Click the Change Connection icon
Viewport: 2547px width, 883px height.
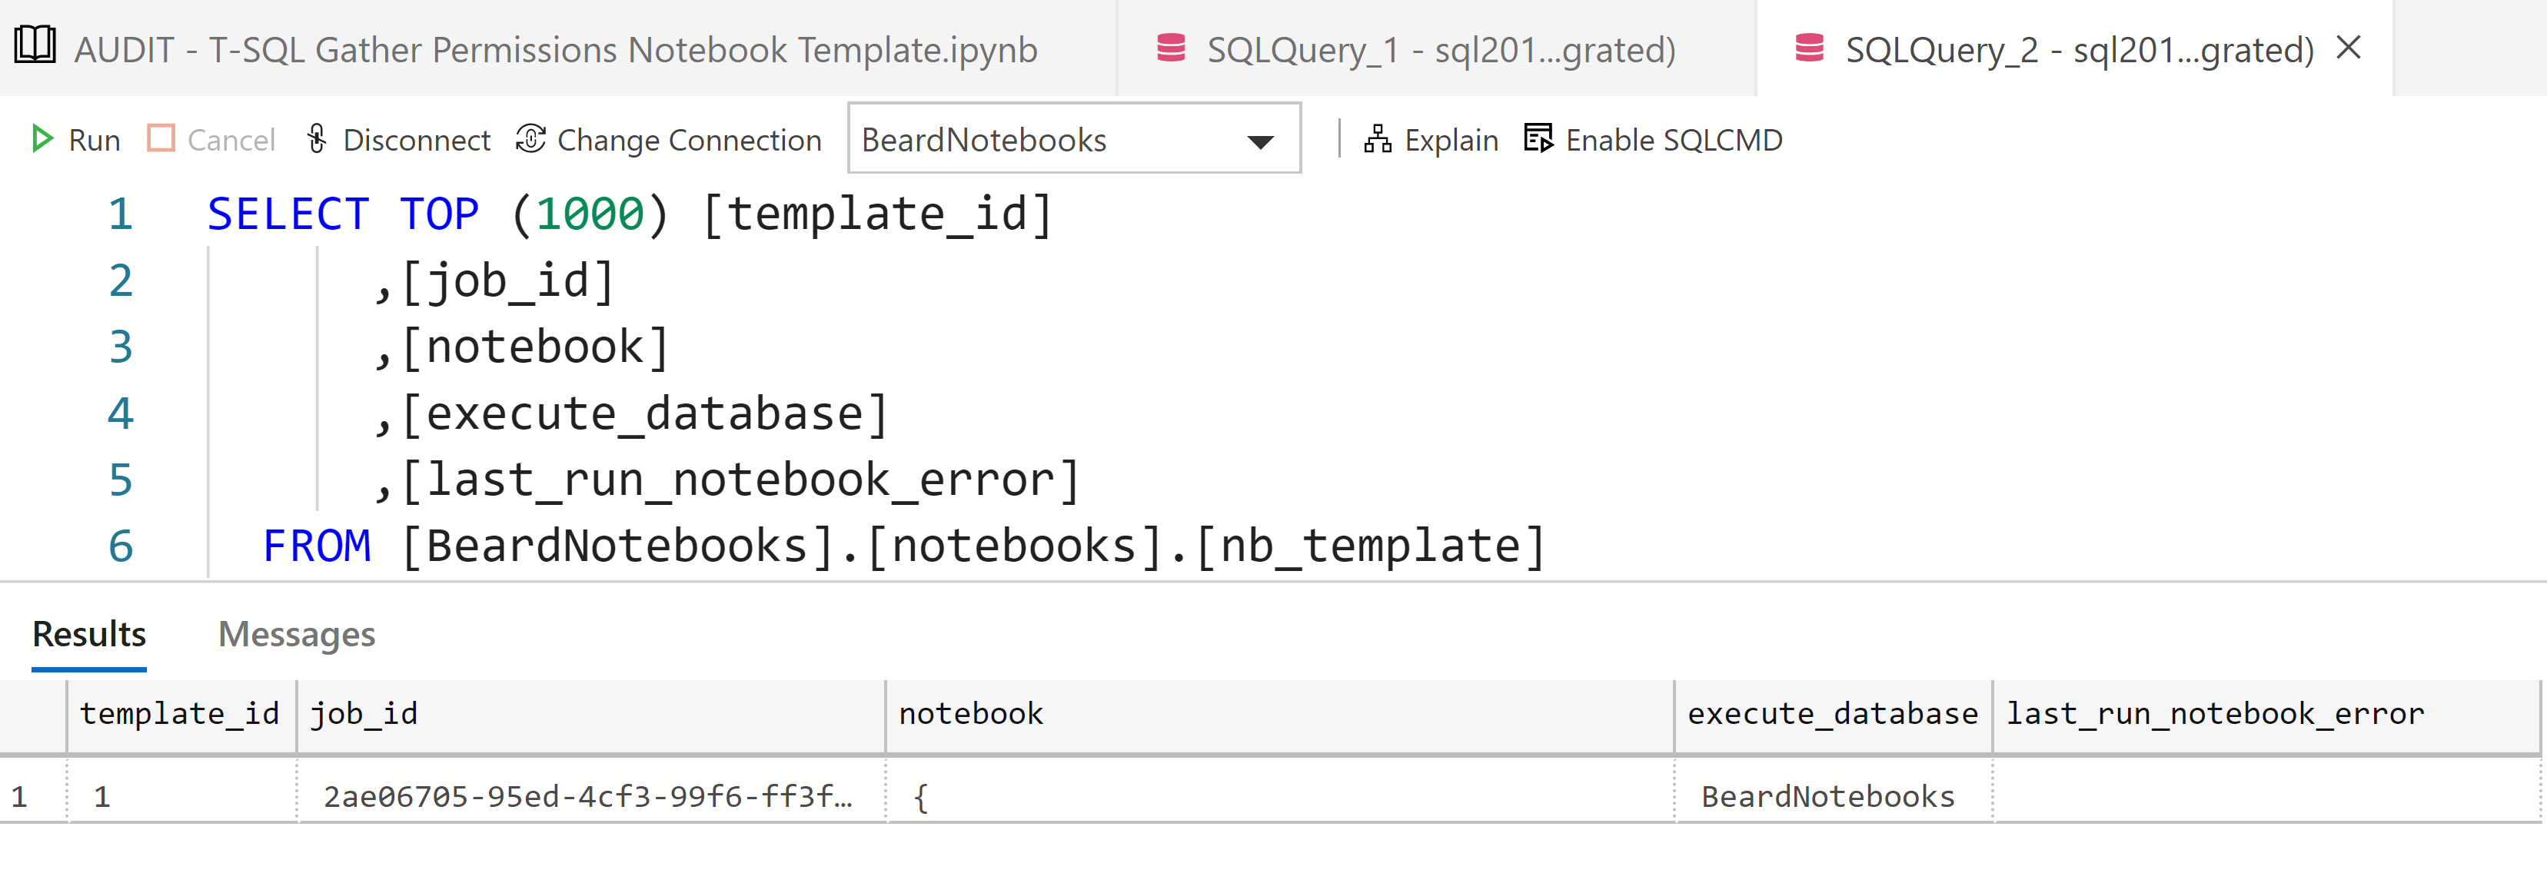click(531, 138)
